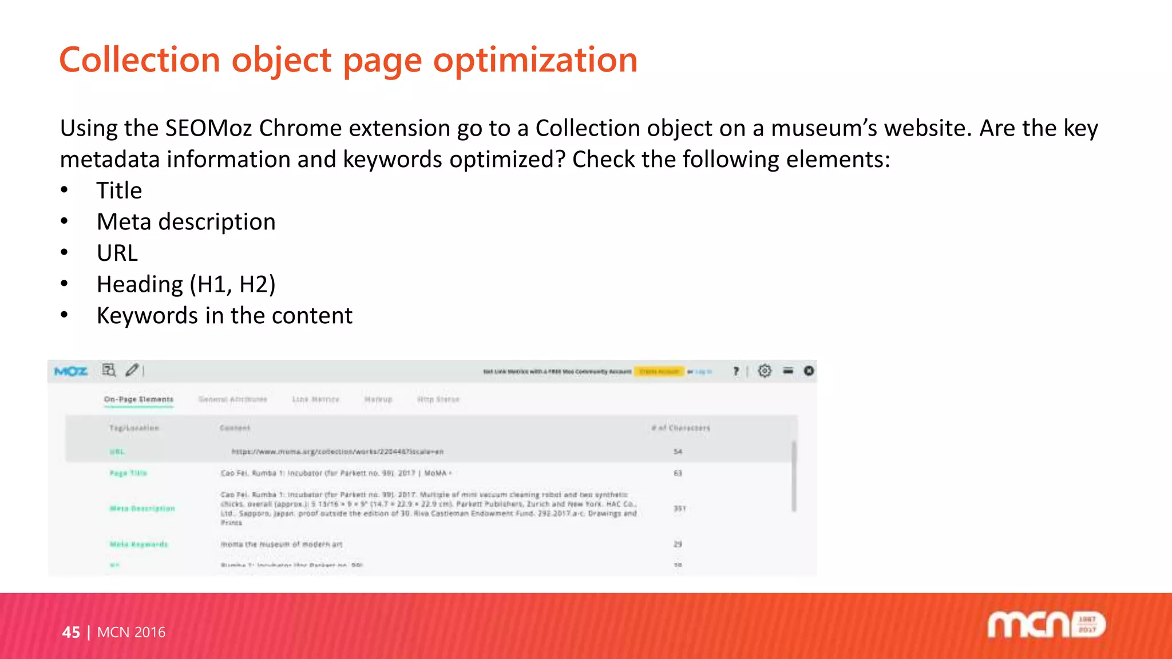
Task: Click the Cao Fei Rumba page title content
Action: 336,473
